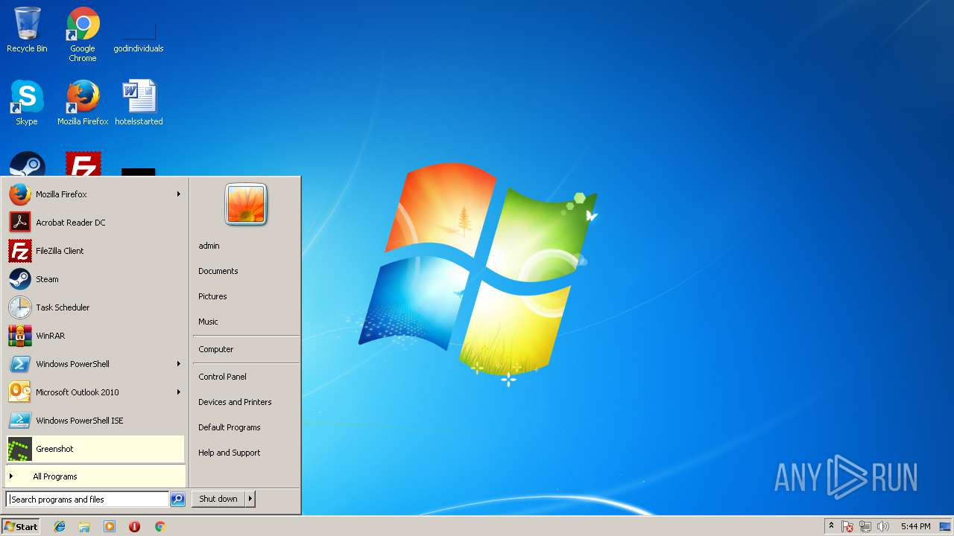Expand All Programs list
The height and width of the screenshot is (536, 954).
[x=95, y=476]
